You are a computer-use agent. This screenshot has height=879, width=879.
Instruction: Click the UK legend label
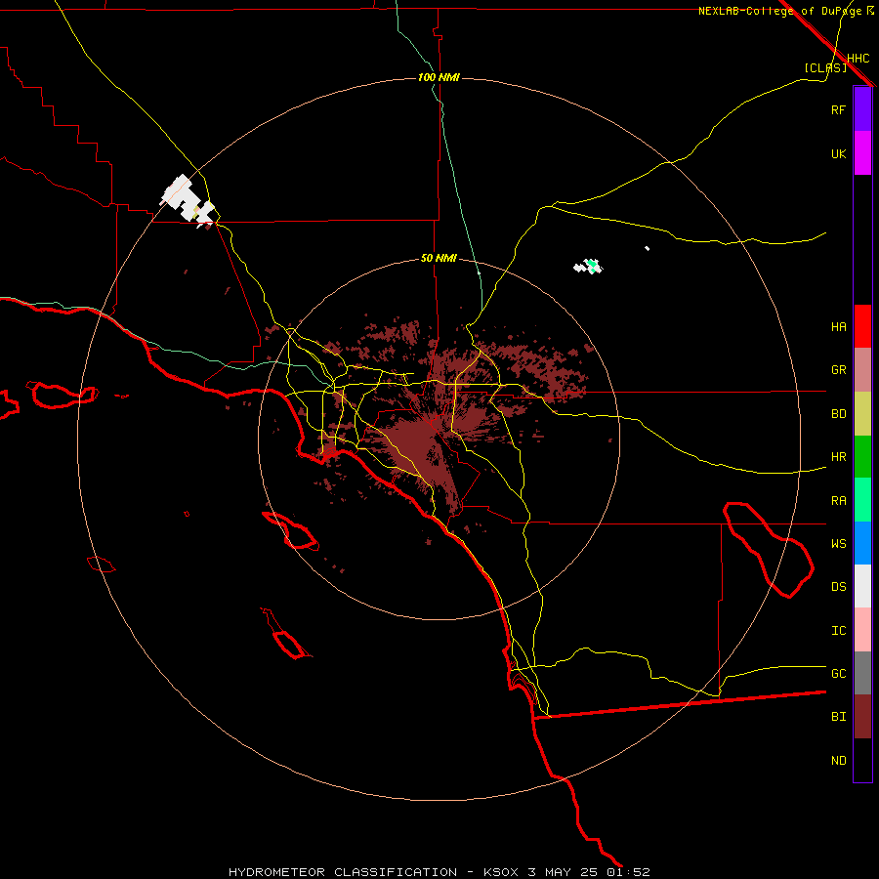pyautogui.click(x=838, y=153)
